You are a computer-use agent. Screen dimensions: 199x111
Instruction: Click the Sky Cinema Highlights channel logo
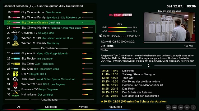point(15,27)
